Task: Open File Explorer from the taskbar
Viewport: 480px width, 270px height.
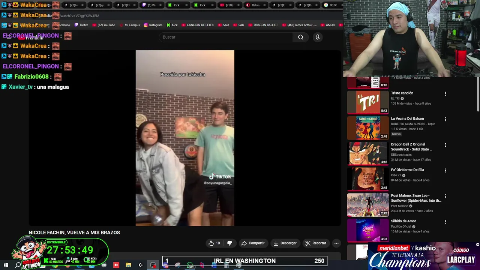Action: [128, 265]
